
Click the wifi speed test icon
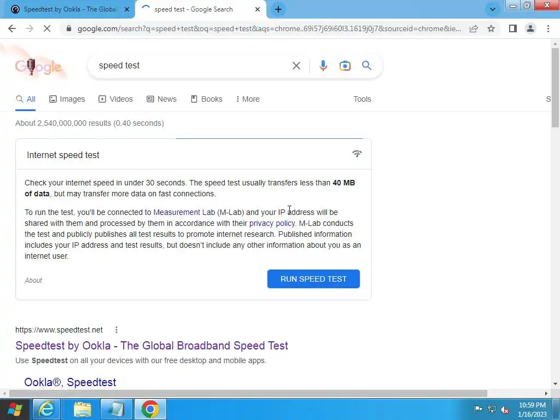tap(357, 154)
